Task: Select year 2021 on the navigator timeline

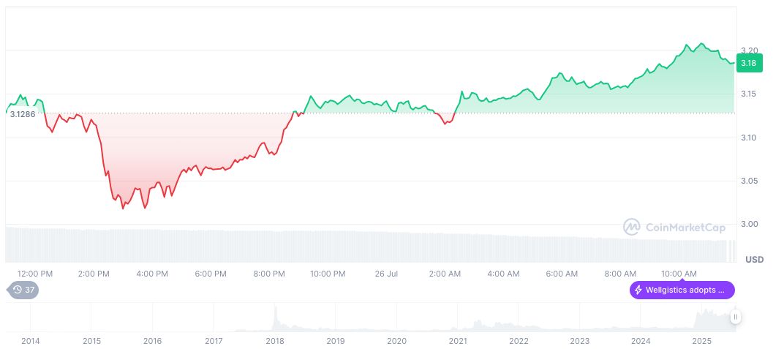Action: (458, 341)
